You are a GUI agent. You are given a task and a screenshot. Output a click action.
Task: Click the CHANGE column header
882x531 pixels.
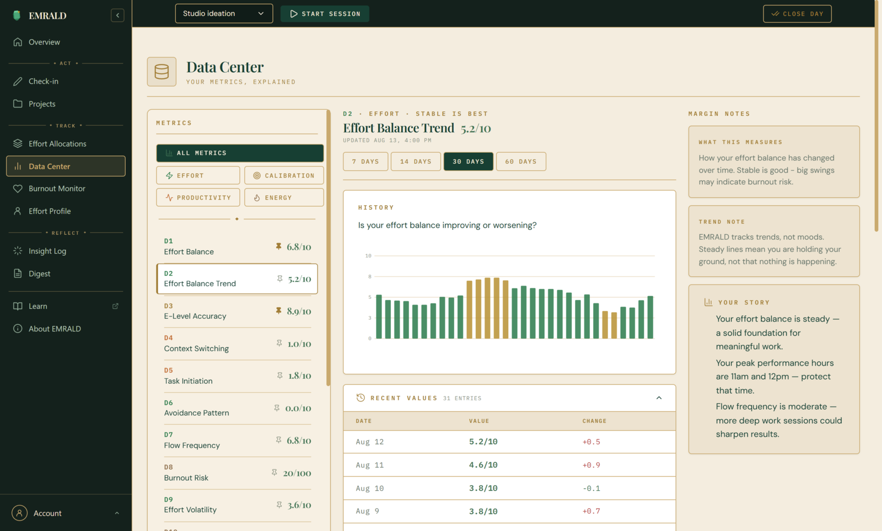594,421
